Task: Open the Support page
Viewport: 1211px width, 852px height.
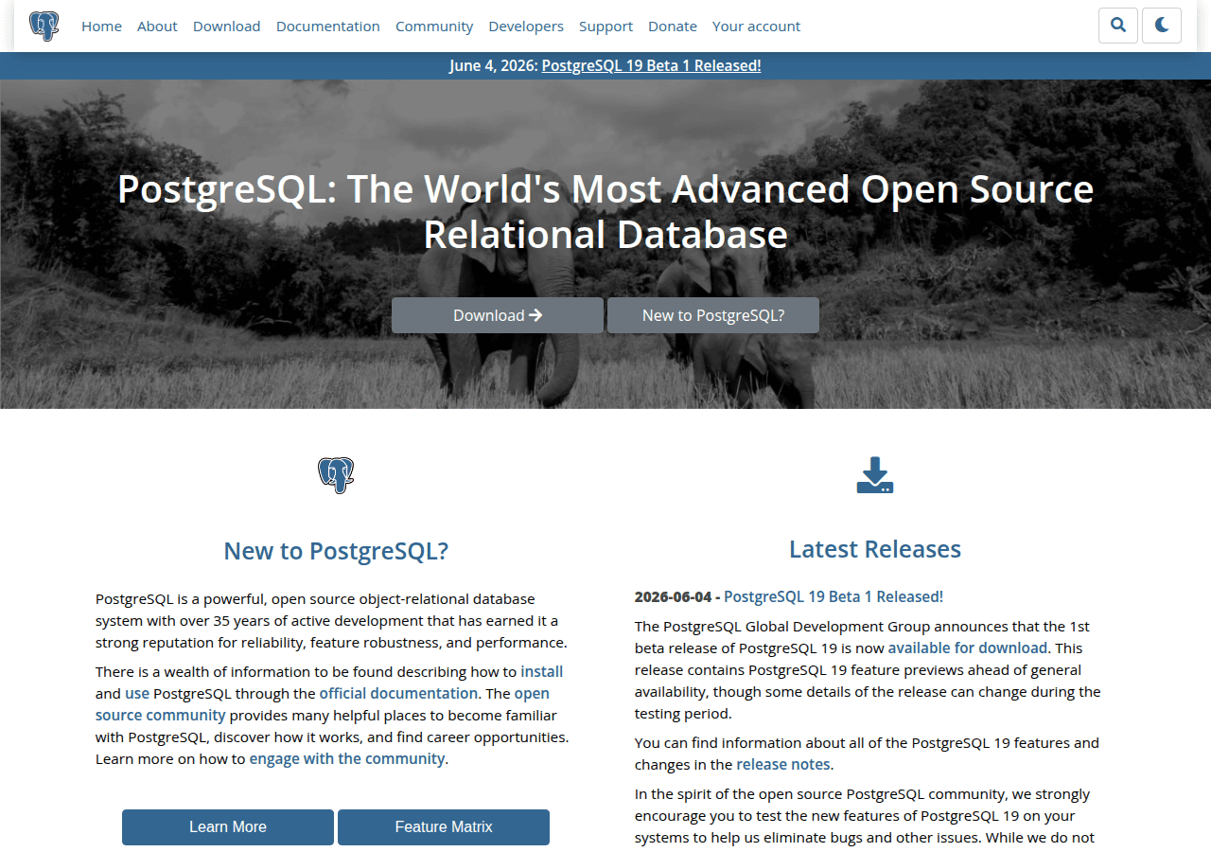Action: point(605,27)
